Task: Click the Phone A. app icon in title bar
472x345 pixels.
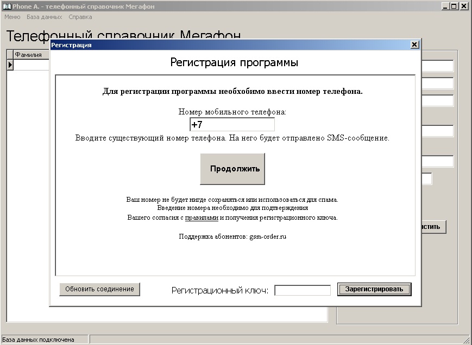Action: 7,7
